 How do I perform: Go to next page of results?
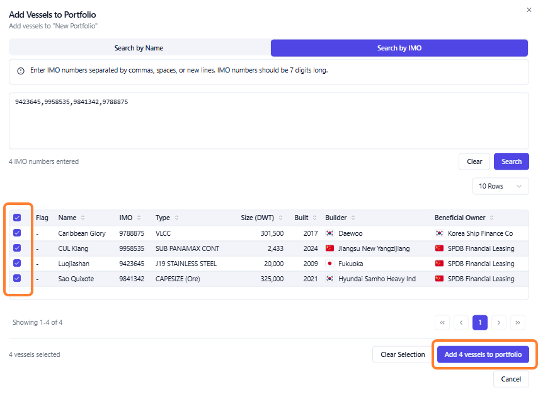point(499,322)
